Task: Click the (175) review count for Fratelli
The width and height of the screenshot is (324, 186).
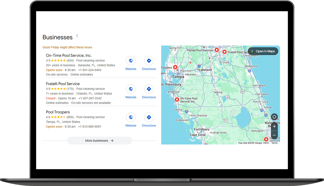Action: tap(70, 89)
